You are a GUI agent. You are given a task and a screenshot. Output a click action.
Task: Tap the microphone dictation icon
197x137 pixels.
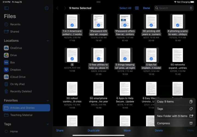click(x=191, y=8)
